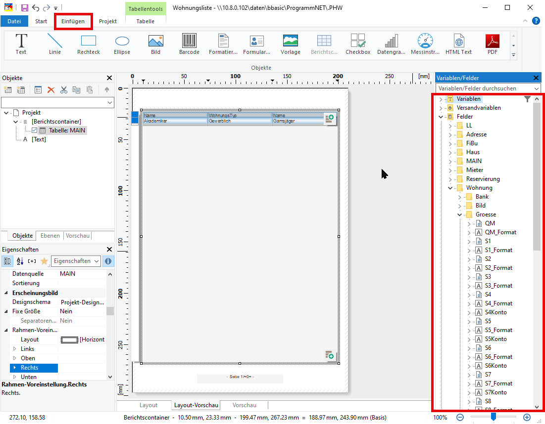Expand the Links frame property
Viewport: 545px width, 424px height.
pyautogui.click(x=14, y=349)
